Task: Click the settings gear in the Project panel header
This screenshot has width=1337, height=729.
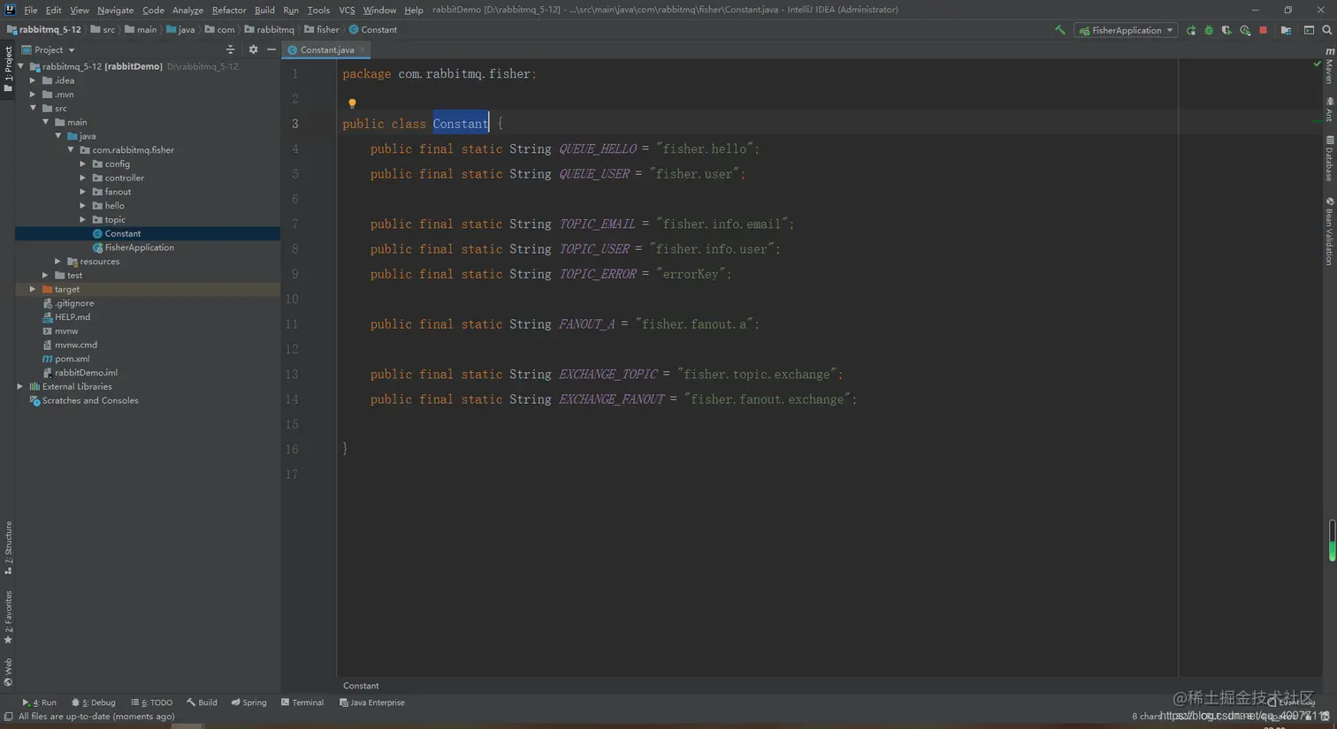Action: tap(253, 49)
